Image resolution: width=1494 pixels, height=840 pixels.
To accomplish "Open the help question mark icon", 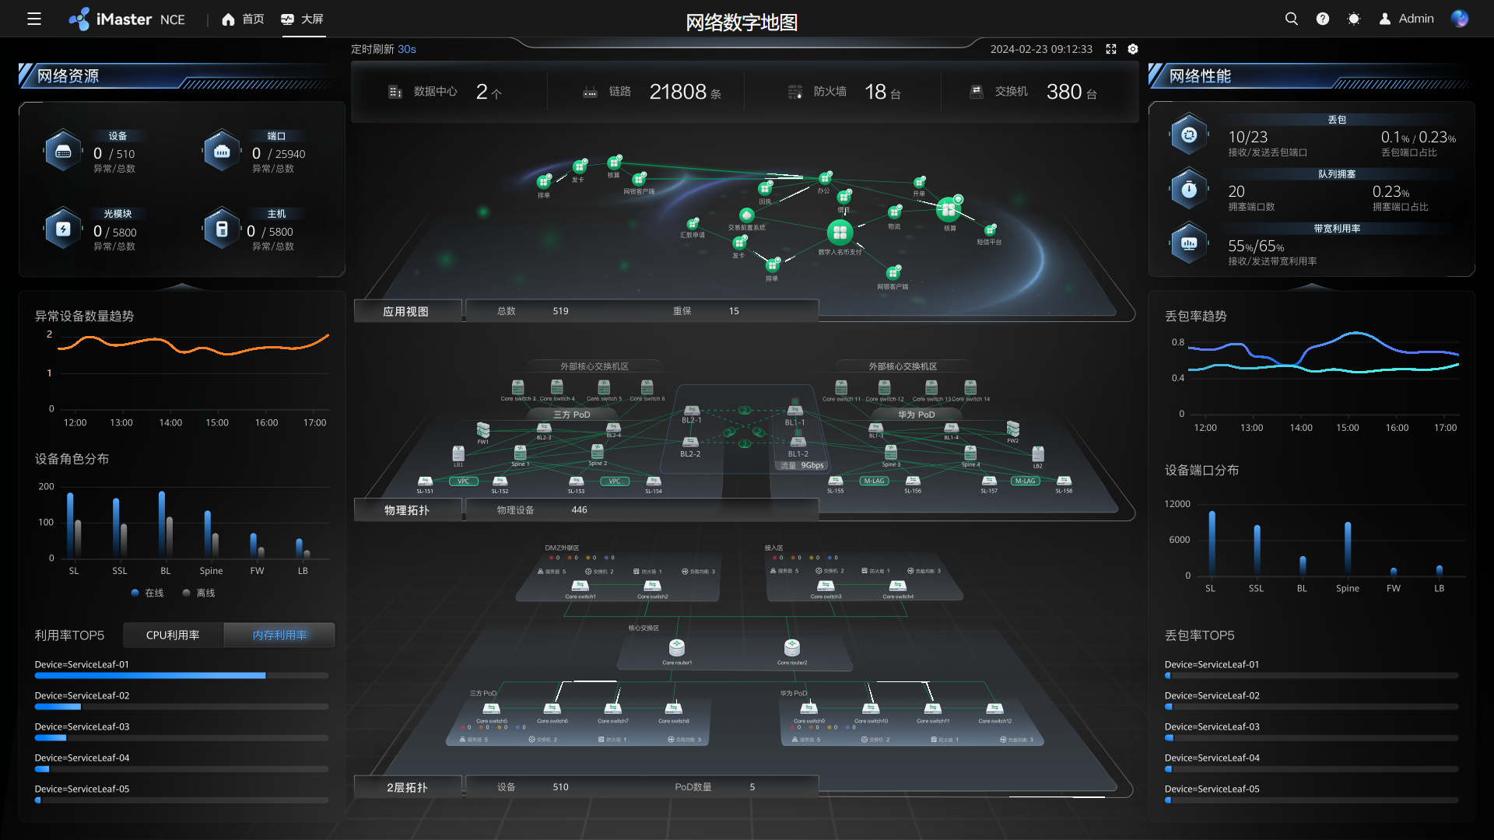I will coord(1322,19).
